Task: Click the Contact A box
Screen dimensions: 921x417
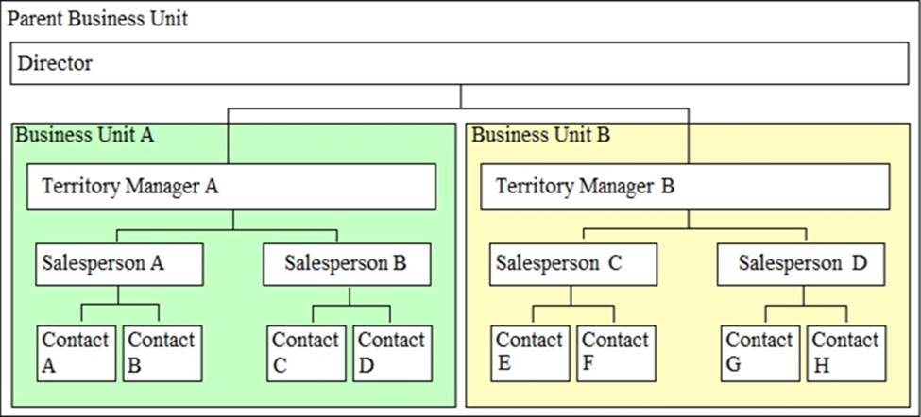Action: click(76, 353)
